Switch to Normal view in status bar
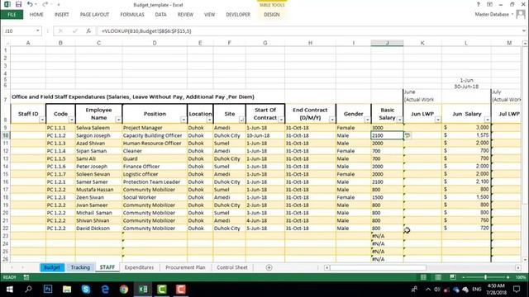The height and width of the screenshot is (297, 529). coord(423,277)
